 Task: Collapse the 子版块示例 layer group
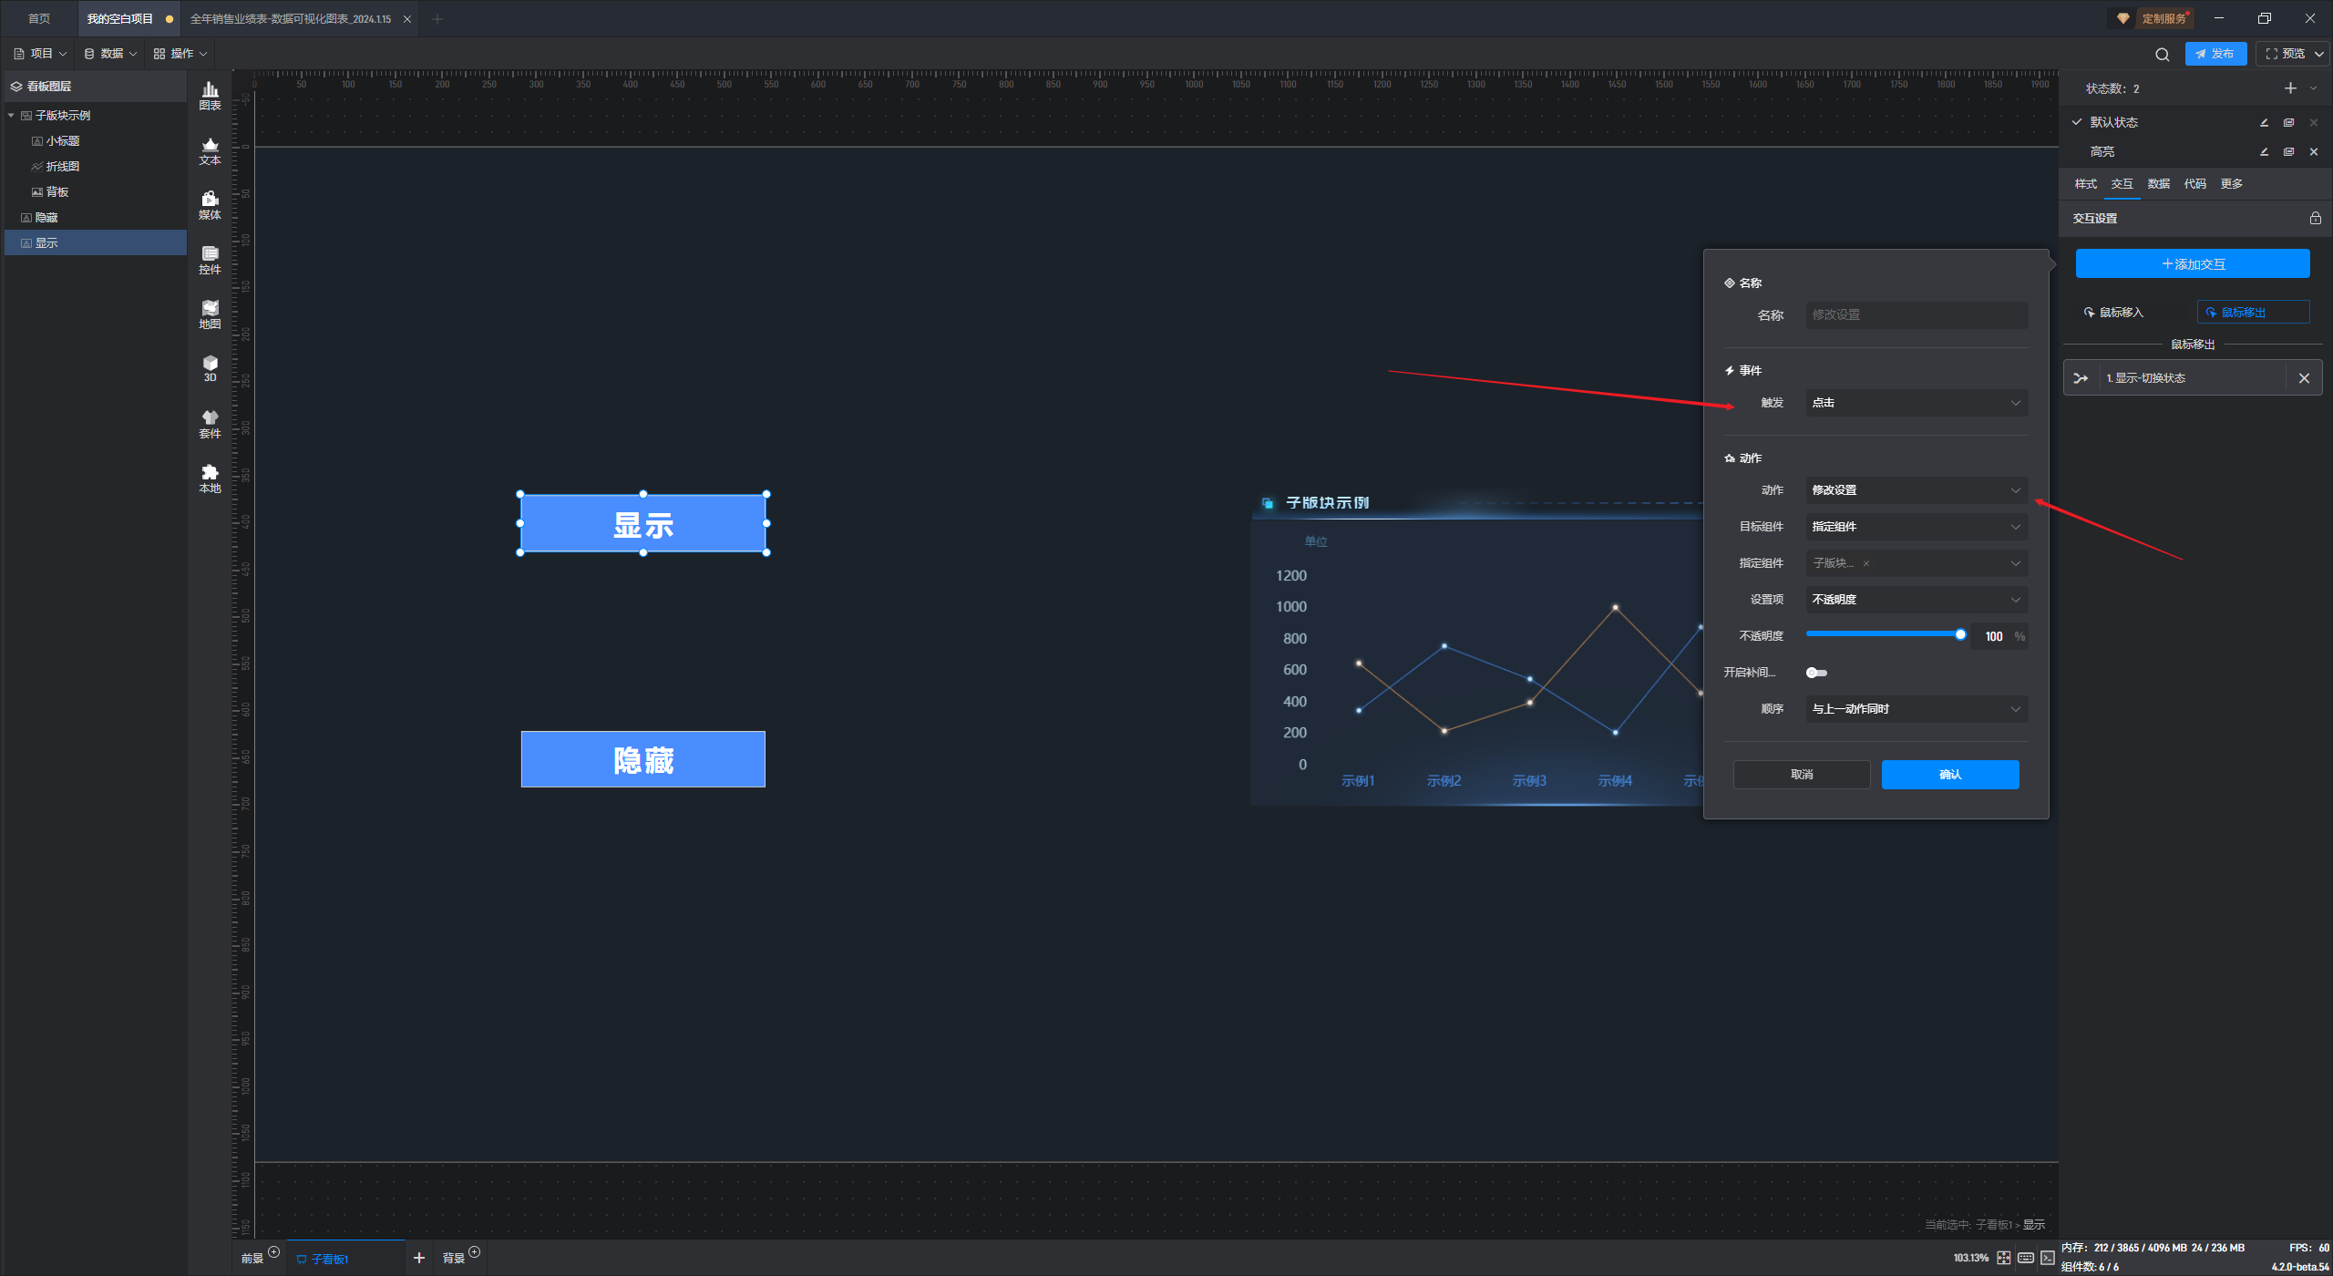coord(11,116)
